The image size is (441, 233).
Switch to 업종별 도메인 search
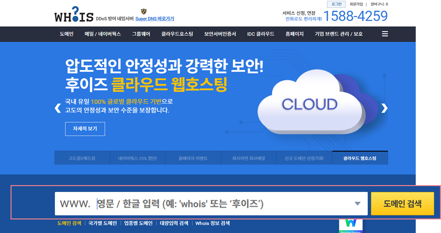138,223
